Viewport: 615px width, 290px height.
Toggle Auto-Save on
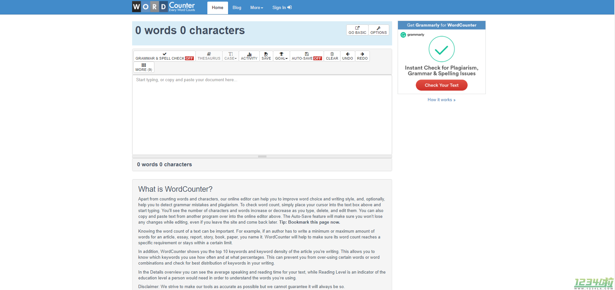(x=307, y=56)
